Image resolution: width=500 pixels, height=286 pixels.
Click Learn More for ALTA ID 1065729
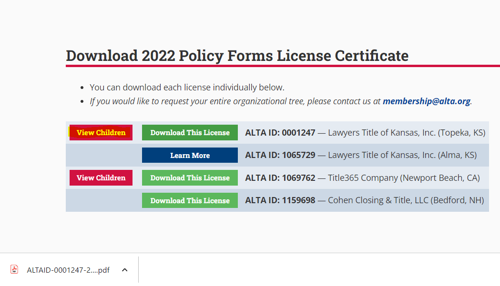pos(190,155)
